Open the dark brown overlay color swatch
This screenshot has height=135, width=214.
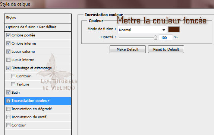174,29
